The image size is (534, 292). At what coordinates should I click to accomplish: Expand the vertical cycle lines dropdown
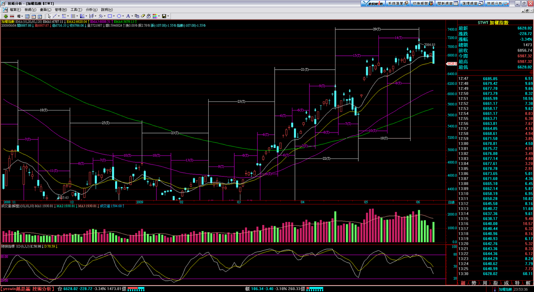pyautogui.click(x=77, y=16)
